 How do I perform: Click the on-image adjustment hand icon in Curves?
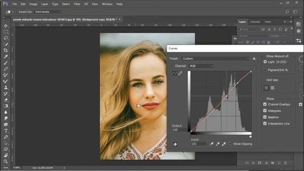tap(174, 144)
